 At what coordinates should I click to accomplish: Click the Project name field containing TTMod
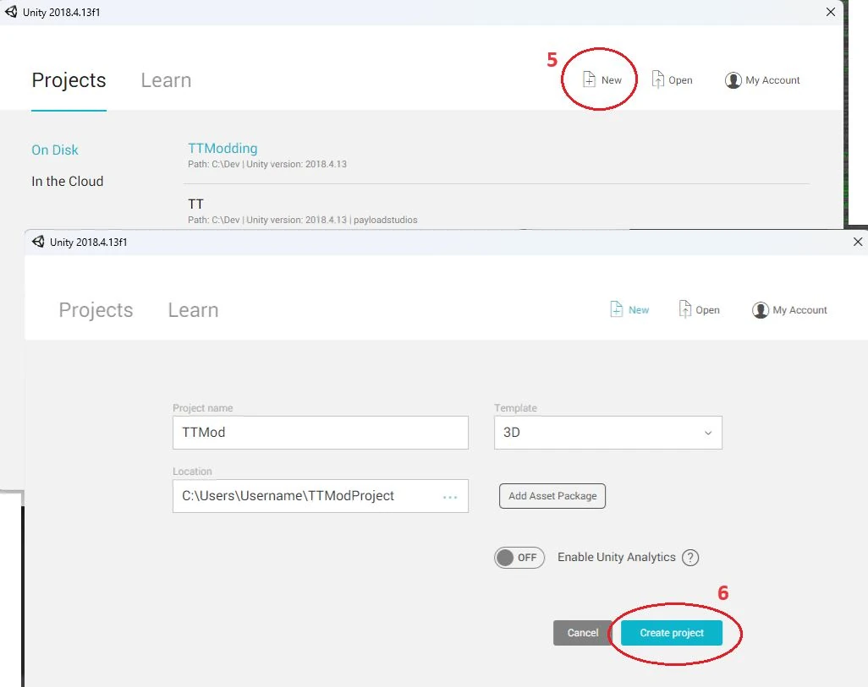pyautogui.click(x=321, y=433)
